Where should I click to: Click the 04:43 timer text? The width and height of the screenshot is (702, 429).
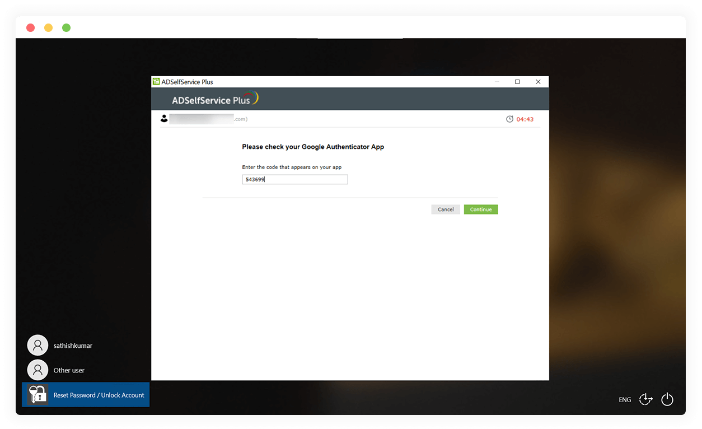pos(525,119)
